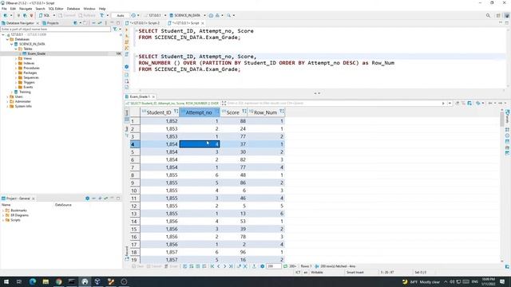
Task: Open the SQL Editor menu
Action: click(x=56, y=9)
